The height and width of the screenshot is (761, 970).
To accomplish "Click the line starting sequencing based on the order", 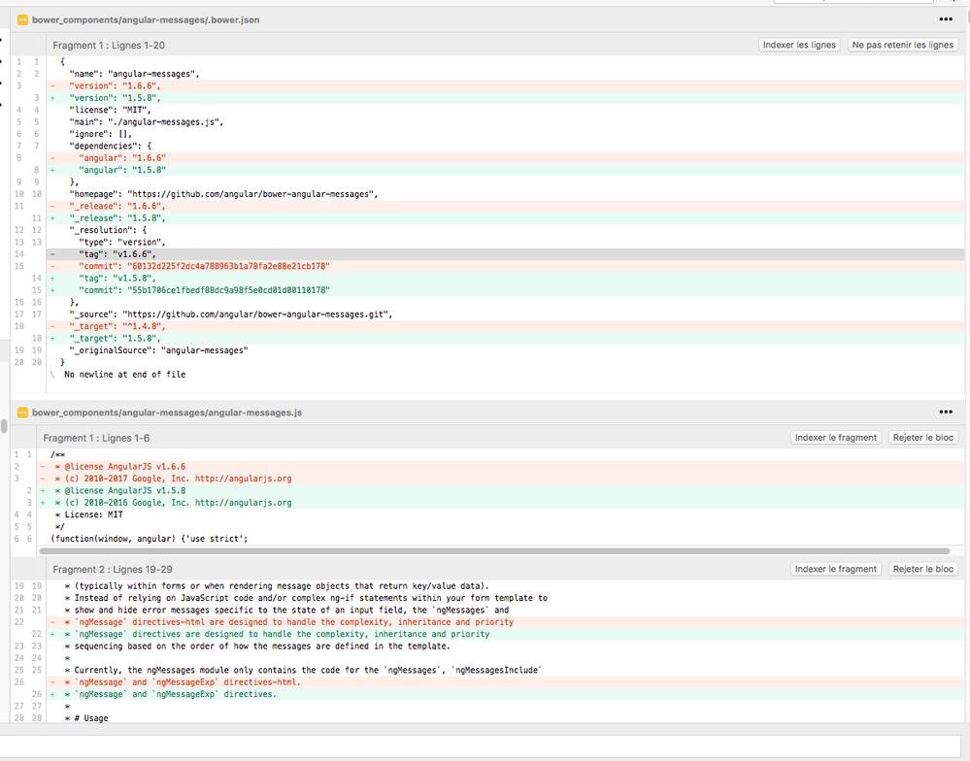I will tap(505, 646).
